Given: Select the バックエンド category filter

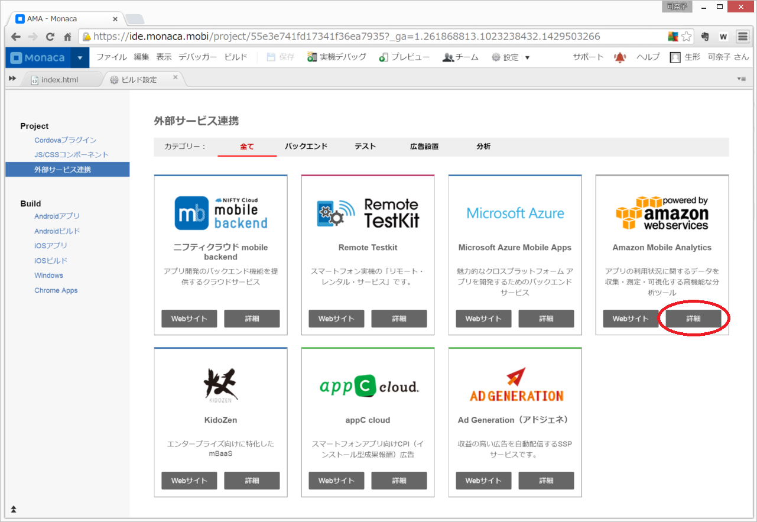Looking at the screenshot, I should [306, 147].
